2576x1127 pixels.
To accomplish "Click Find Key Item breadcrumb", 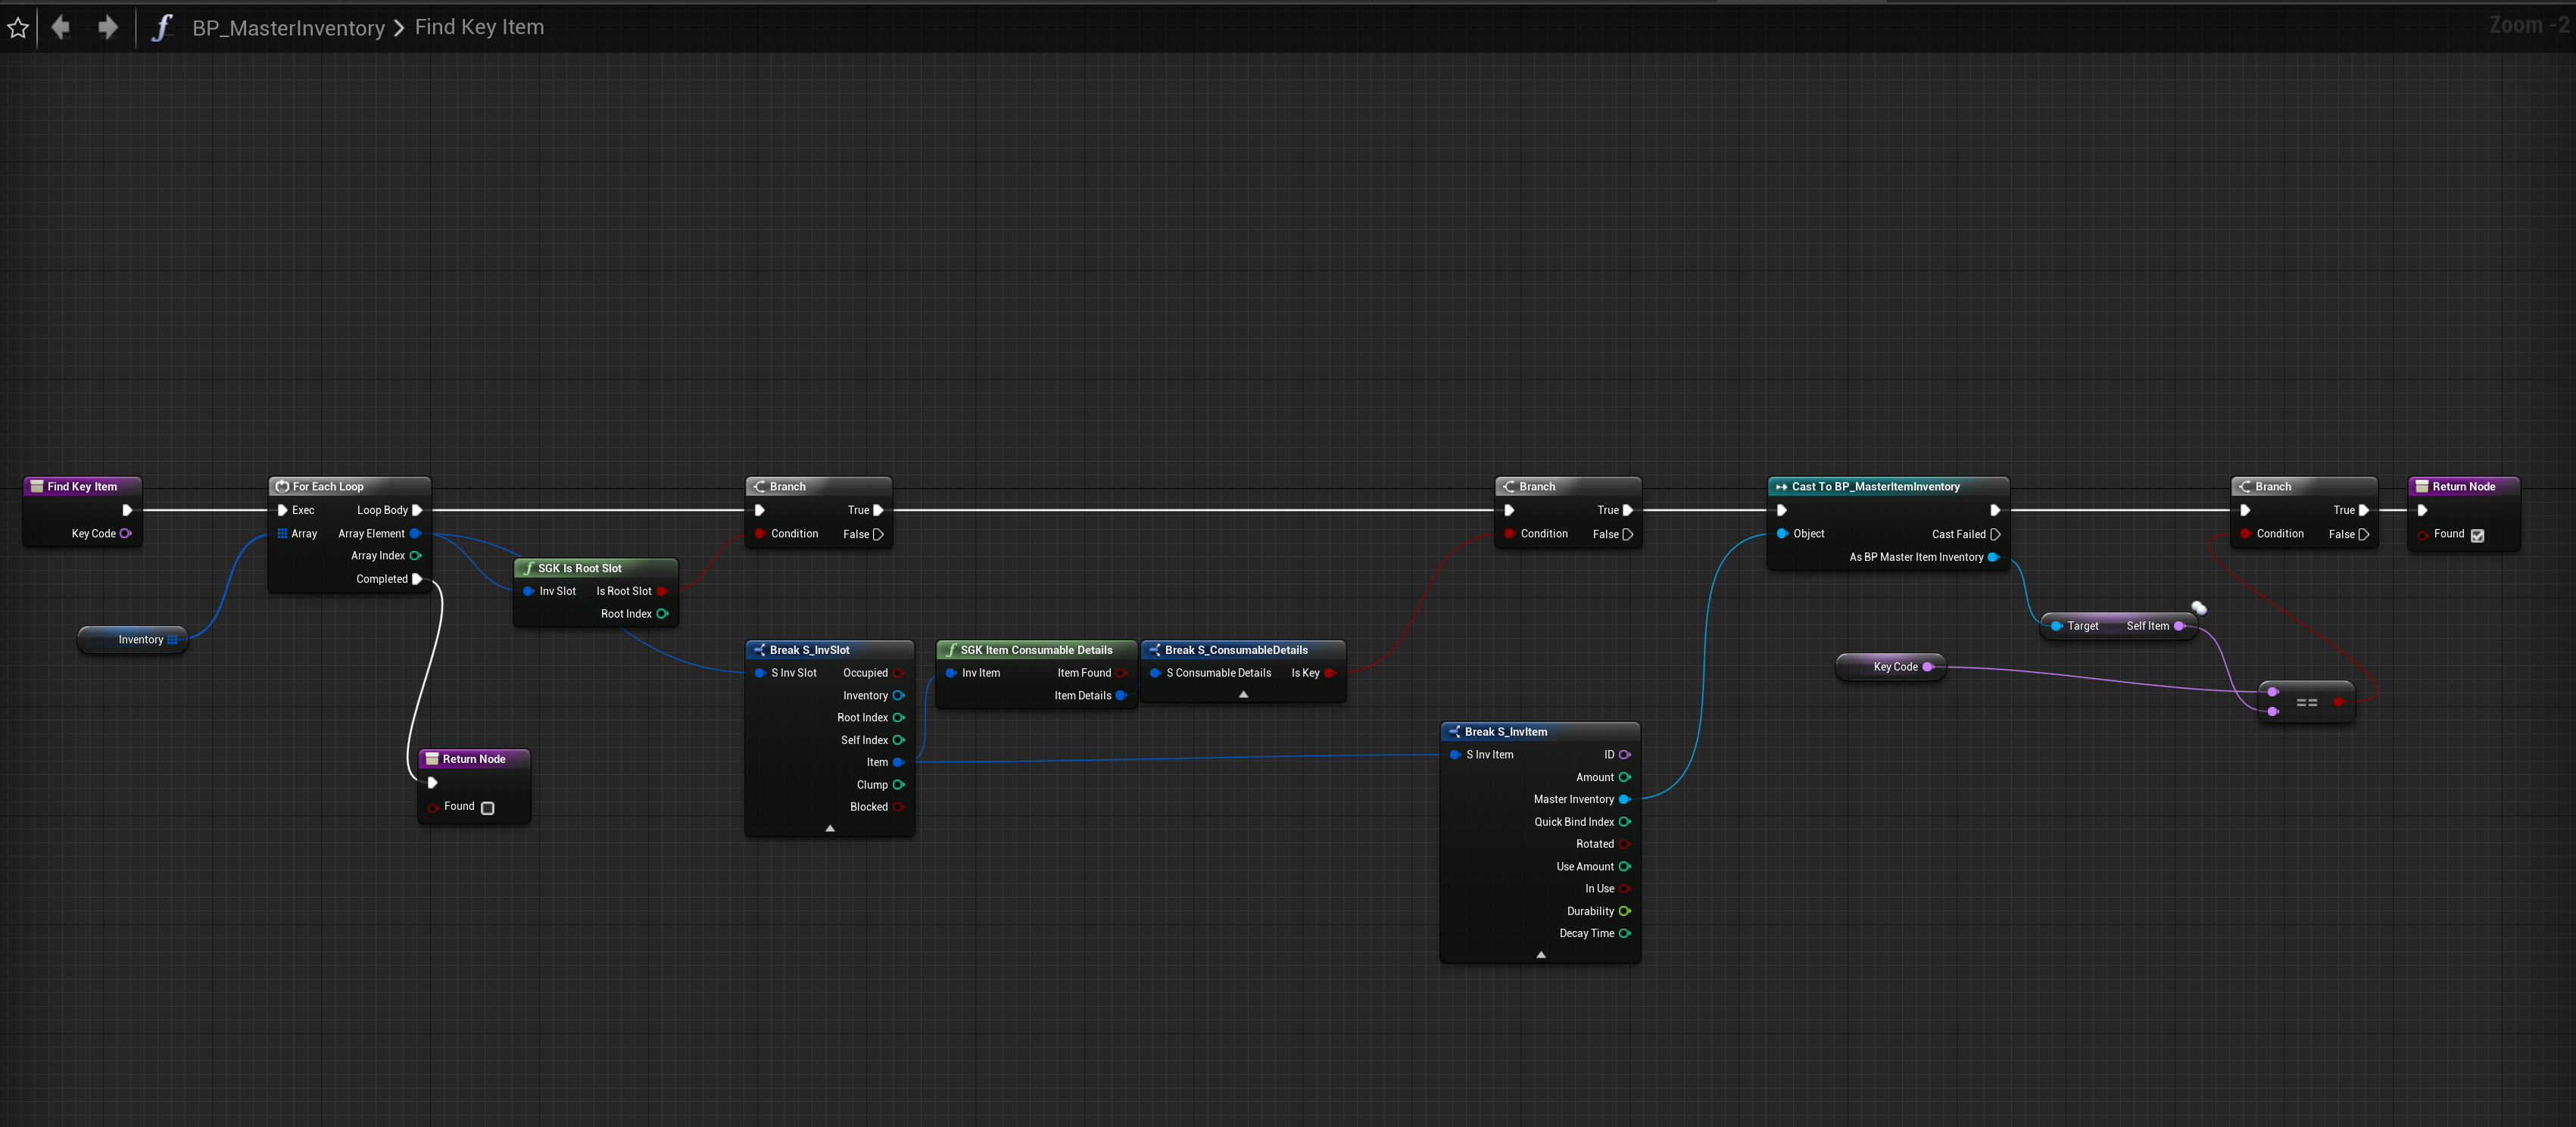I will (x=479, y=27).
